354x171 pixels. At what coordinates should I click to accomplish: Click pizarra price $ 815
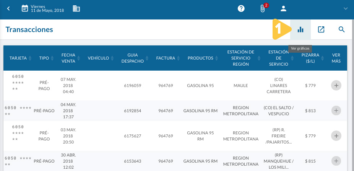tap(310, 161)
